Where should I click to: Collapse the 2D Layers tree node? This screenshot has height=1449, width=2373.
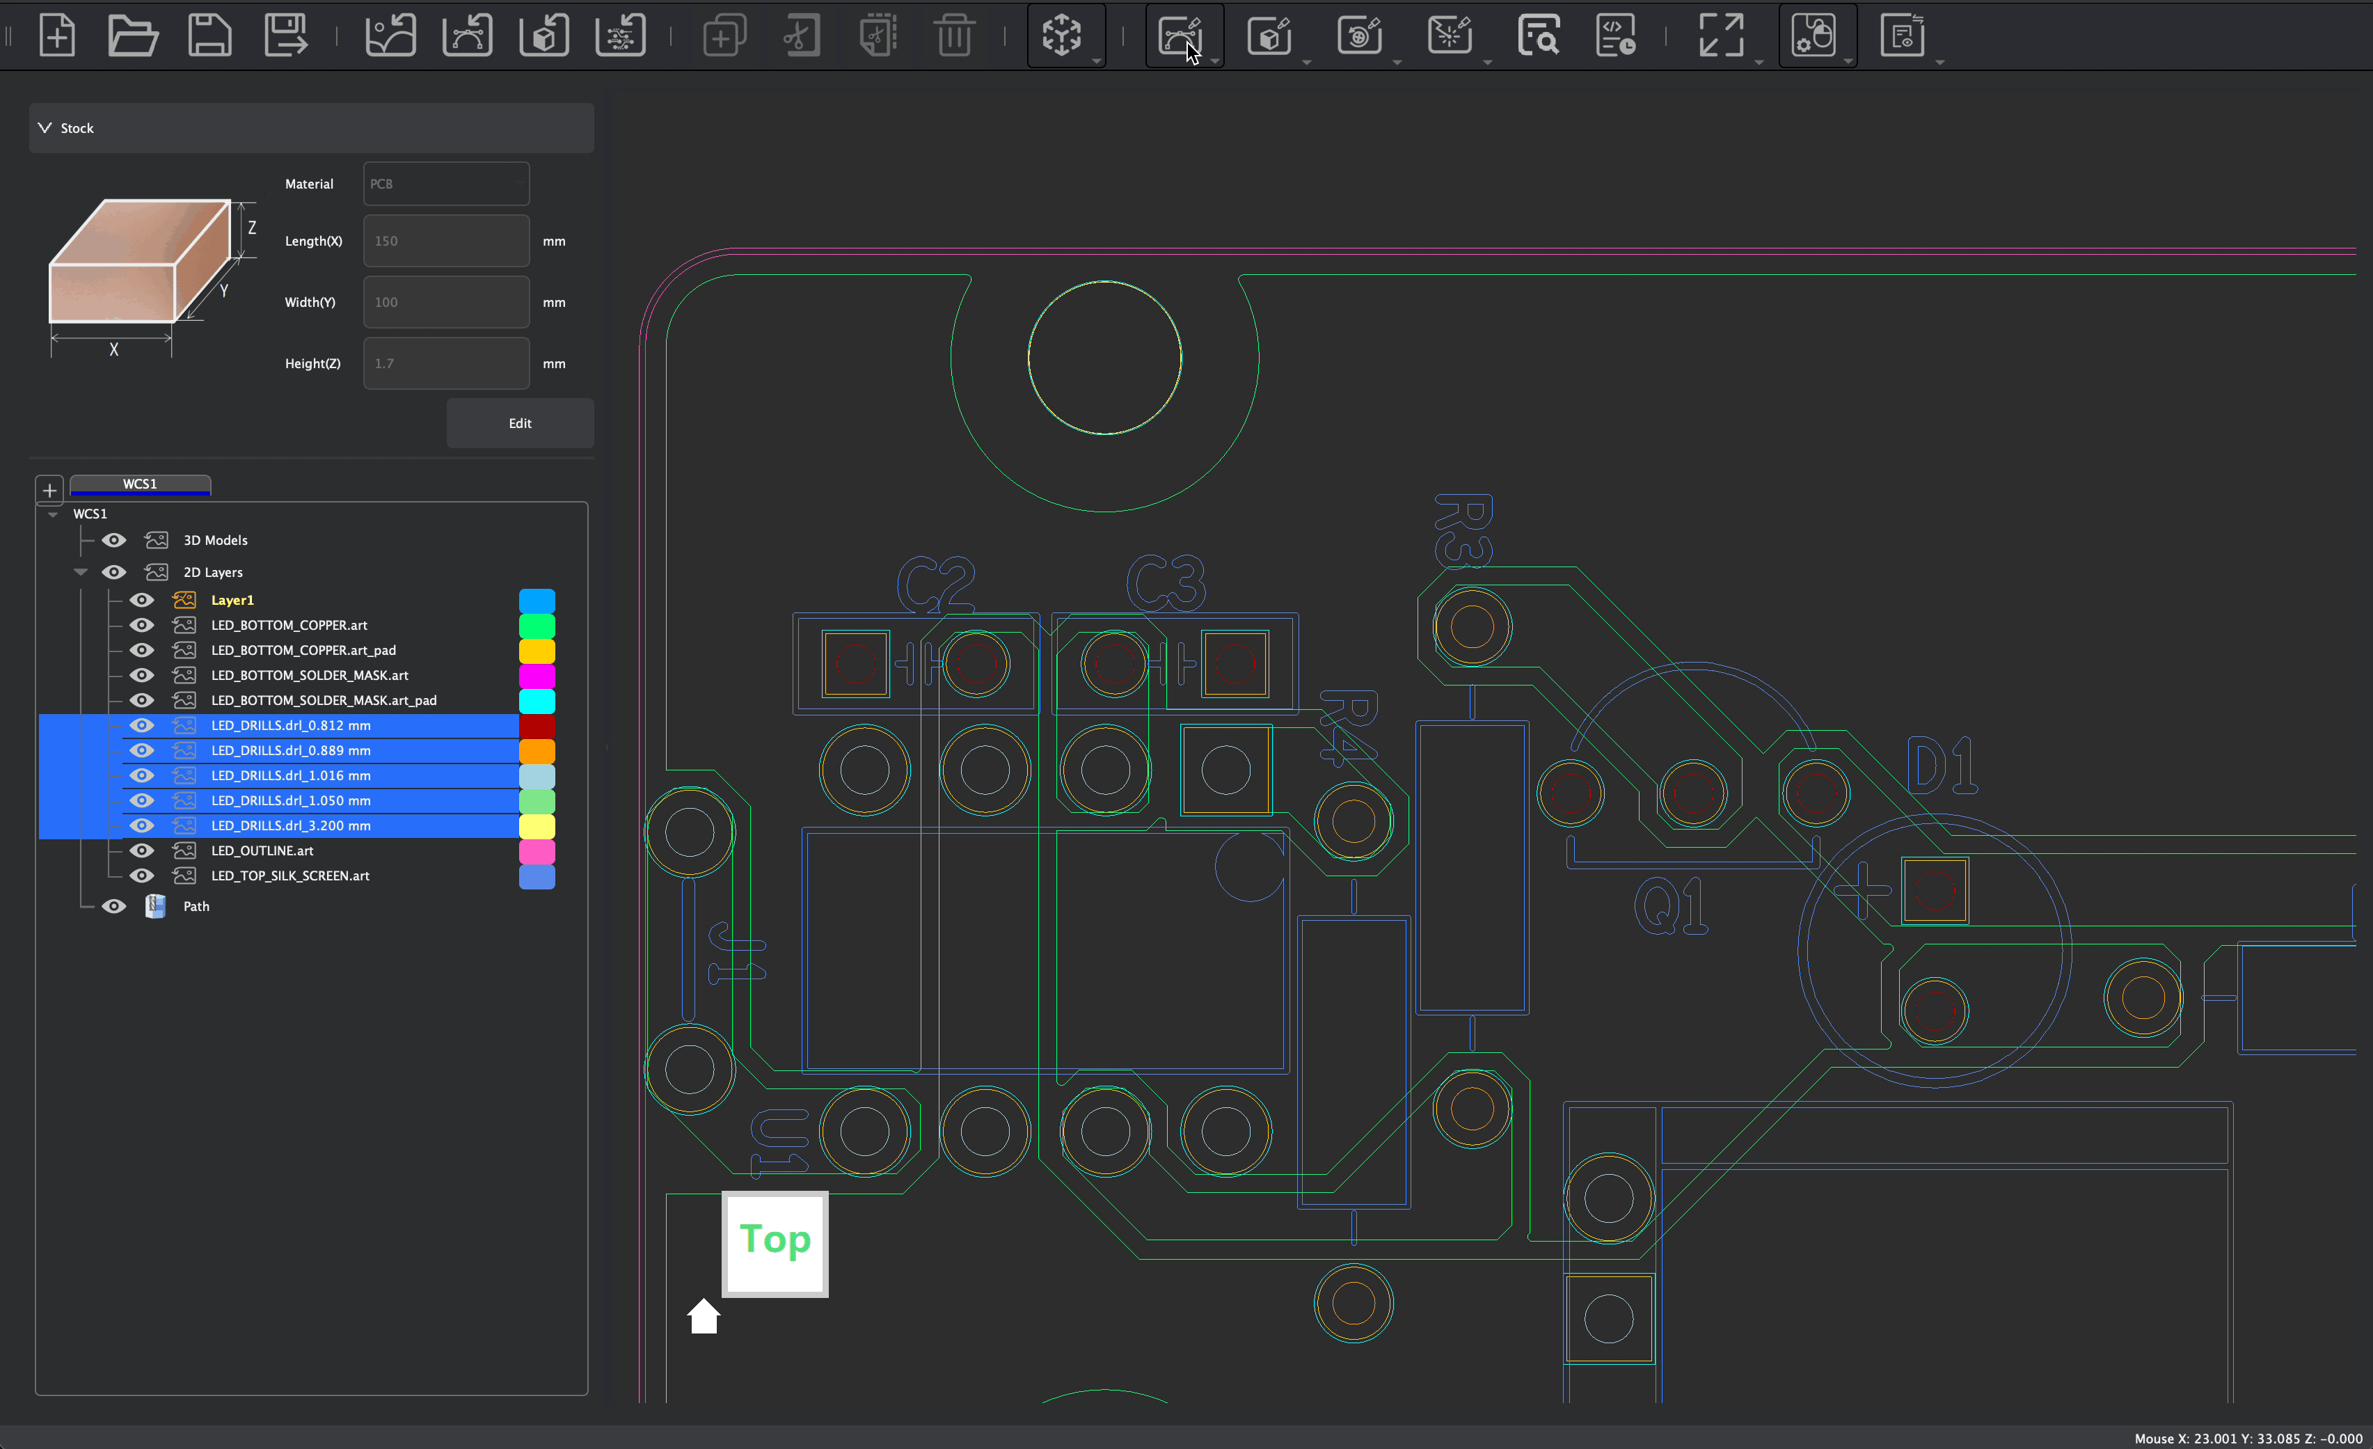coord(81,572)
